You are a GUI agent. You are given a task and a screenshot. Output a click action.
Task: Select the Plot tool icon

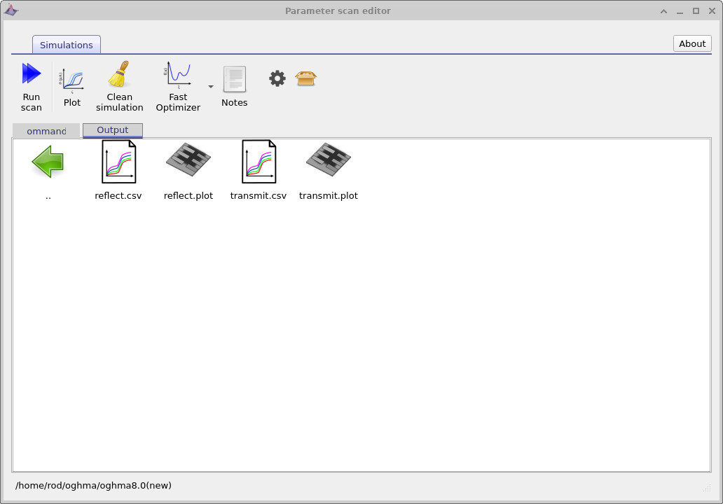(71, 80)
